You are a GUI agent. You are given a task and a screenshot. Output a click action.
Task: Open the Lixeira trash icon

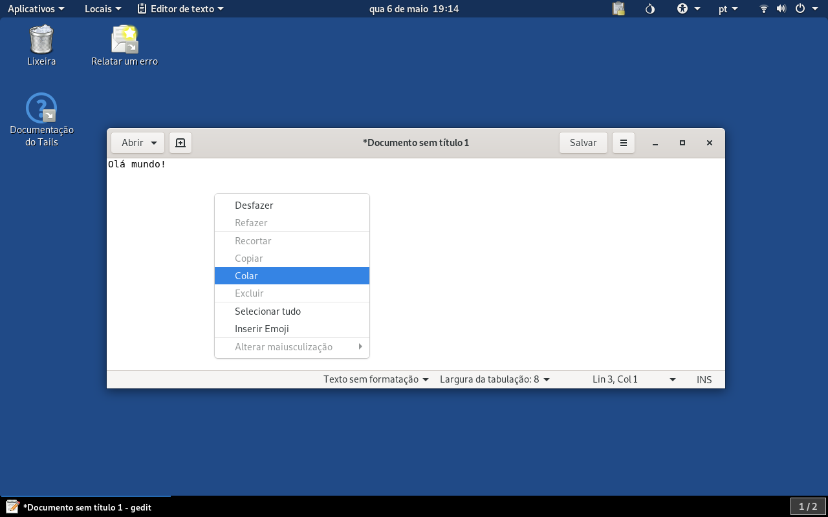click(x=41, y=45)
